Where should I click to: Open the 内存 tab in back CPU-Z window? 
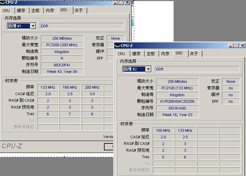click(50, 11)
